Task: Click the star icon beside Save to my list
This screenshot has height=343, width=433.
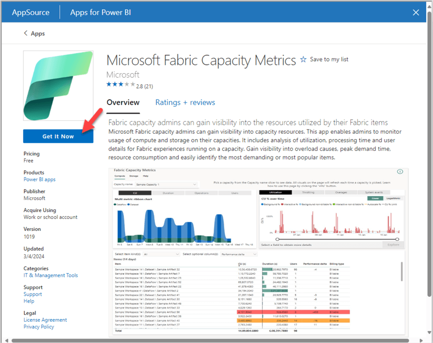Action: (304, 59)
